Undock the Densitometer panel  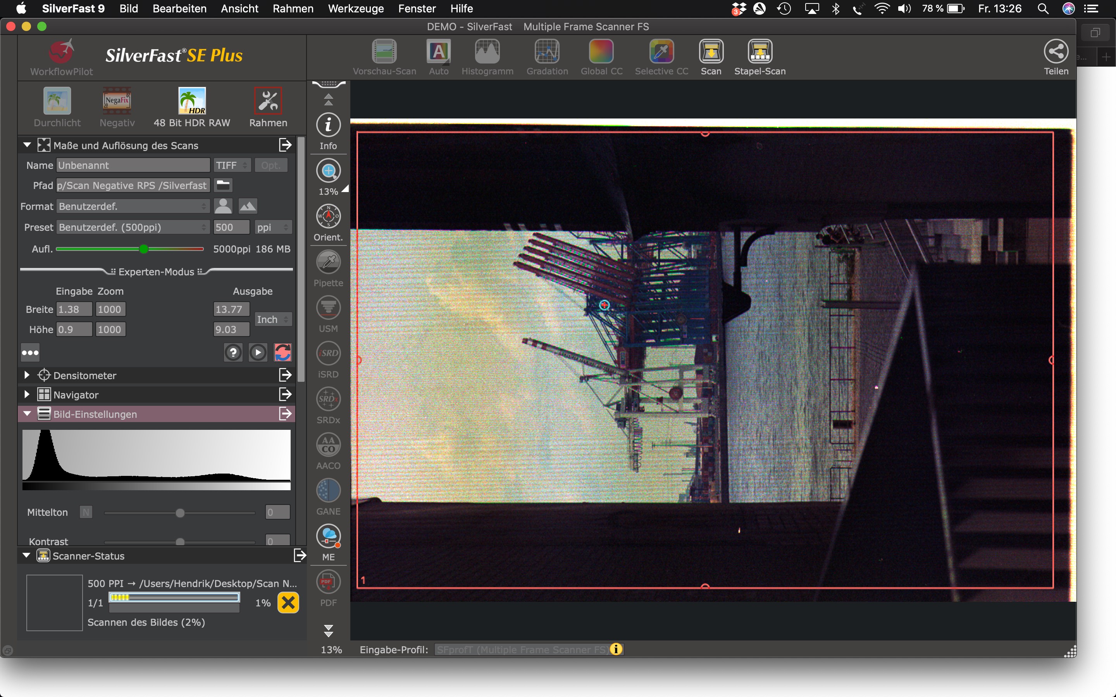[x=286, y=375]
